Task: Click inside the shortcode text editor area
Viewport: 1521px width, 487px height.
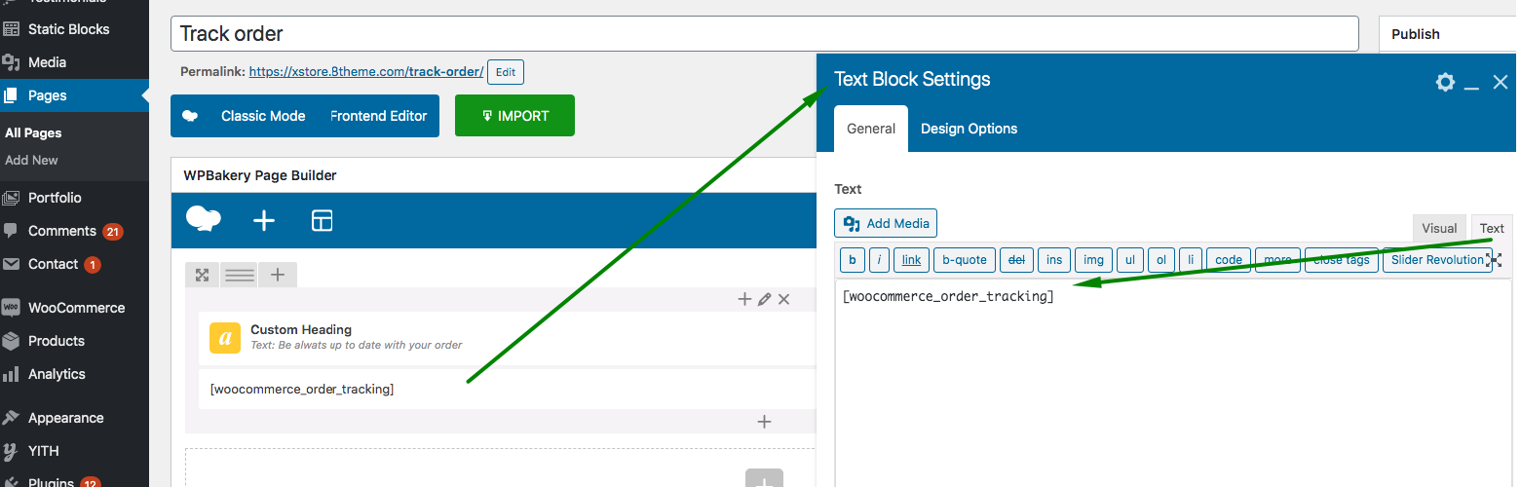Action: click(1173, 383)
